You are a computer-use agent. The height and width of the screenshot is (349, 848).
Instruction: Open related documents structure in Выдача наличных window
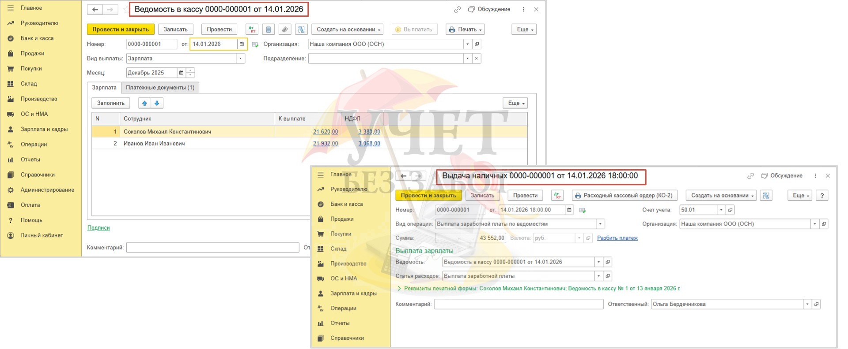[x=766, y=195]
